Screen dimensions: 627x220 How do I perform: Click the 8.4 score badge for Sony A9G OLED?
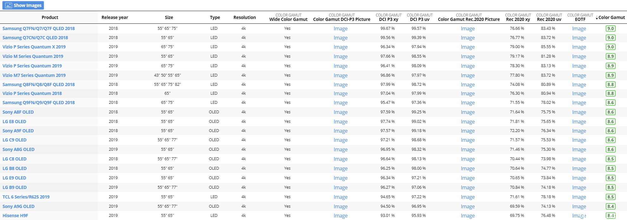pos(611,206)
